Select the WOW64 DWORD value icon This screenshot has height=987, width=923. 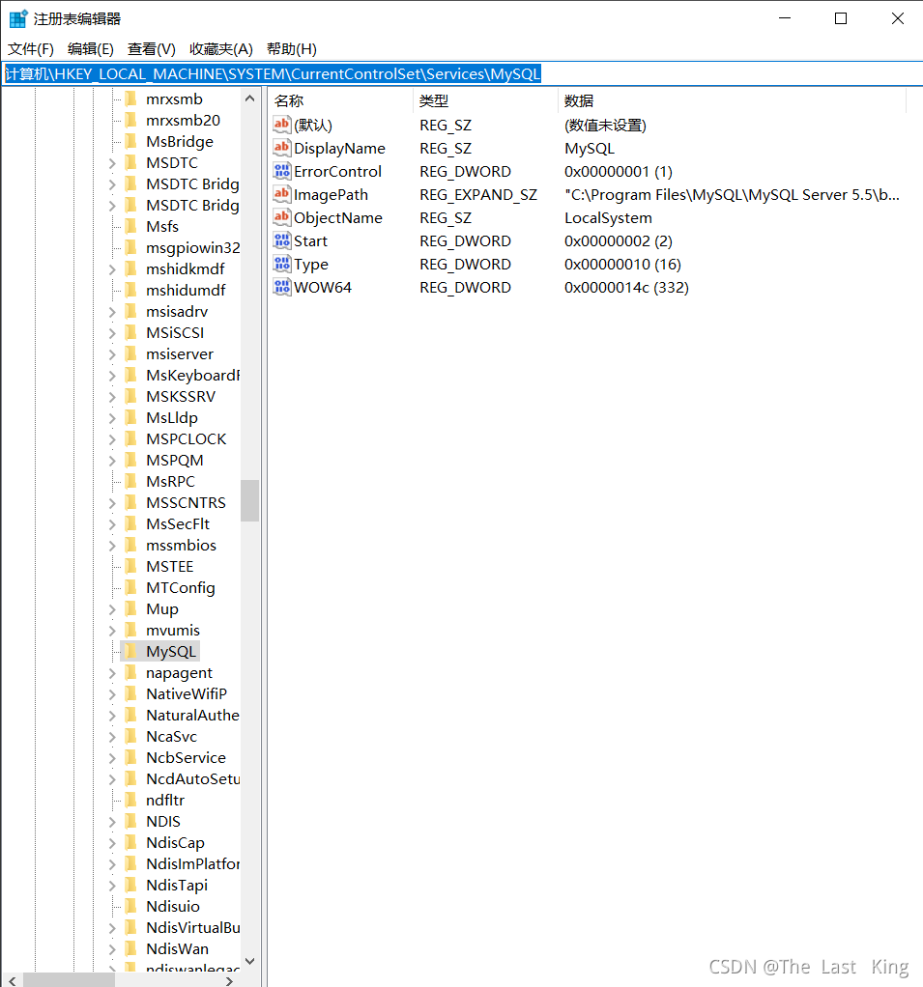pos(281,287)
